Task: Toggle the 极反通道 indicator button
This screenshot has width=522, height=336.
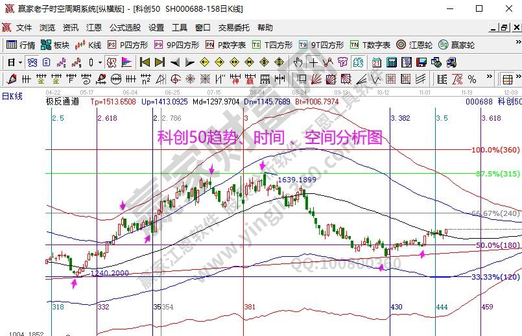Action: tap(62, 101)
